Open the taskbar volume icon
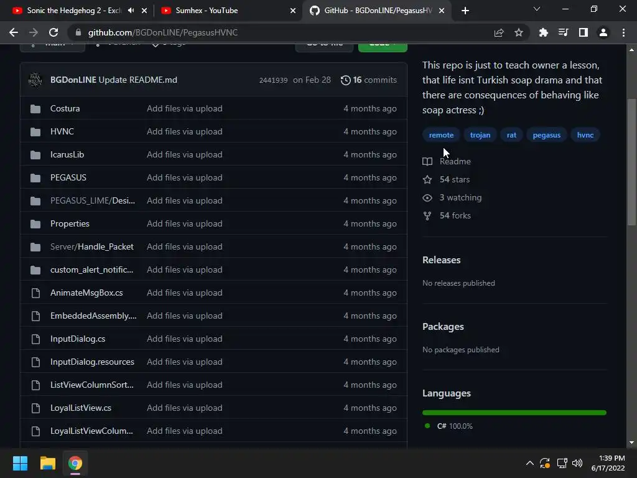 (x=577, y=463)
